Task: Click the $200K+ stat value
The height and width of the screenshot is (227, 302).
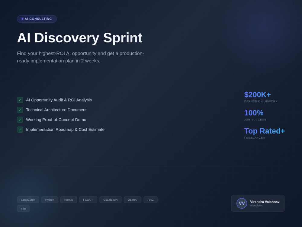Action: pyautogui.click(x=258, y=94)
